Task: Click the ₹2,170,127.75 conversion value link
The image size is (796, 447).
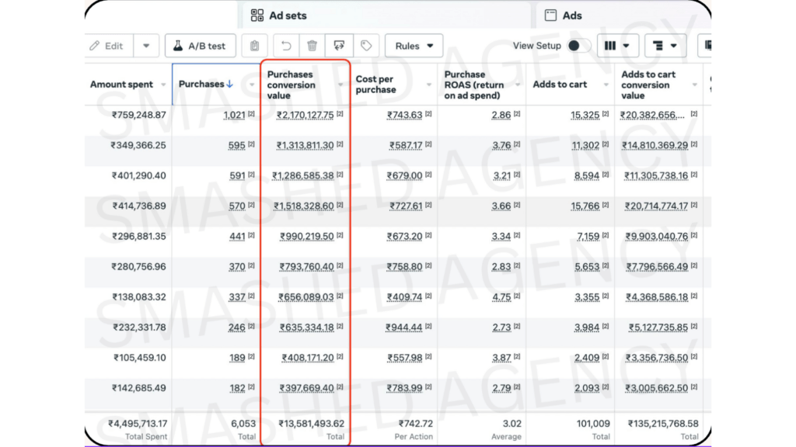Action: coord(305,115)
